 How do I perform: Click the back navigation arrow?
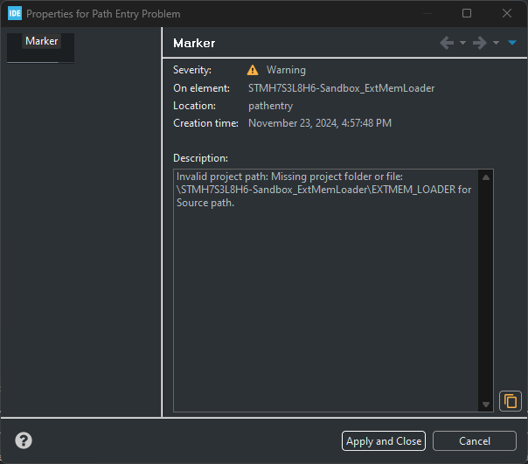tap(447, 43)
